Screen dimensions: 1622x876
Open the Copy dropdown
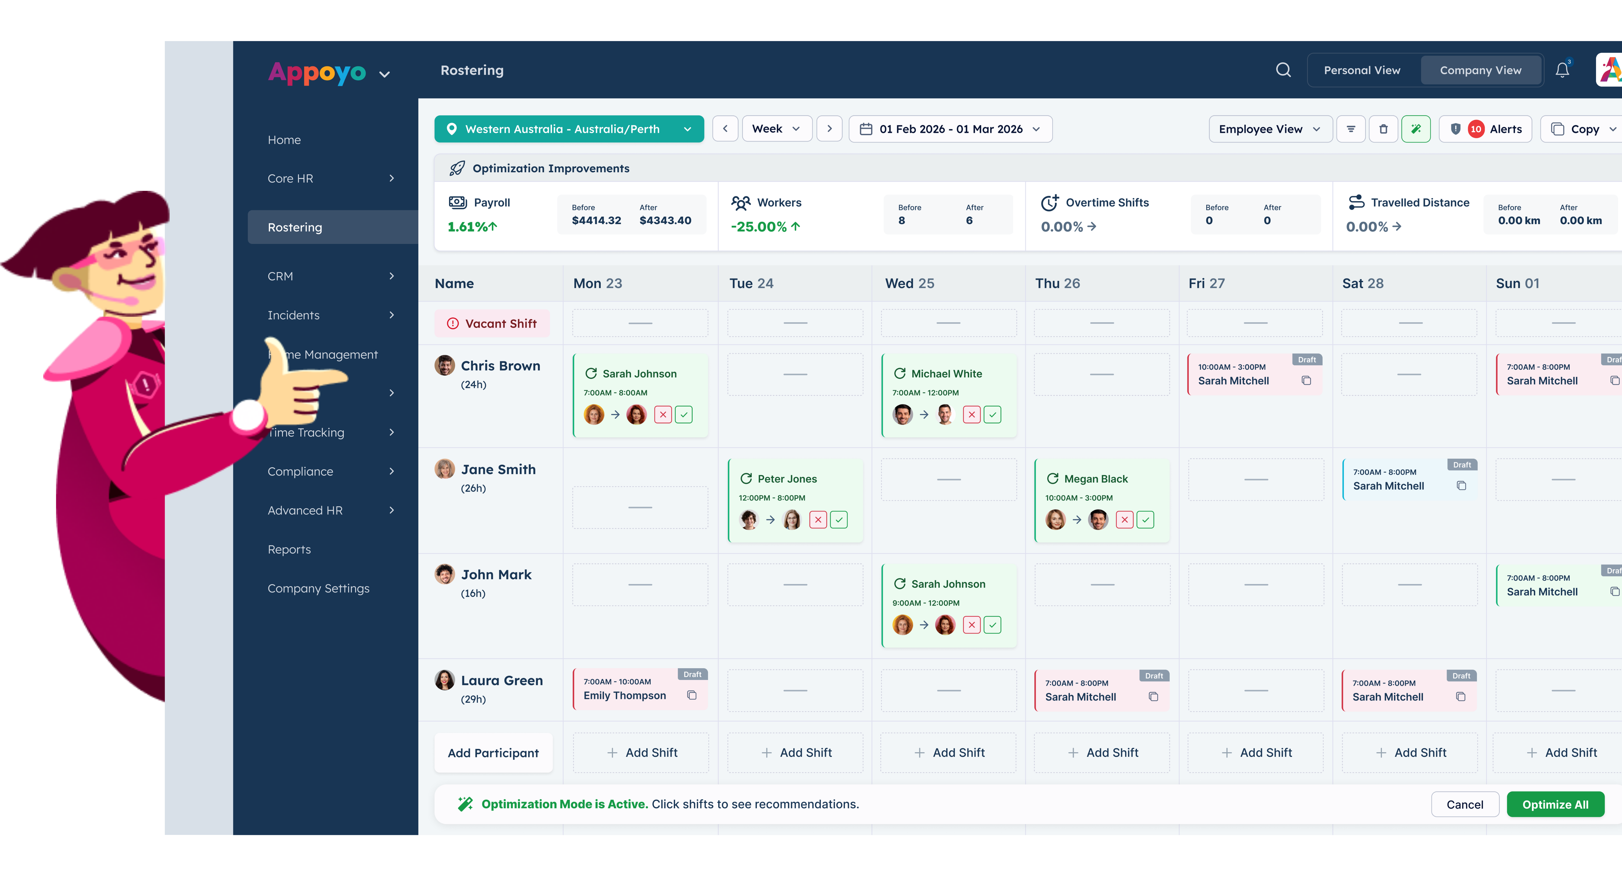(1582, 129)
